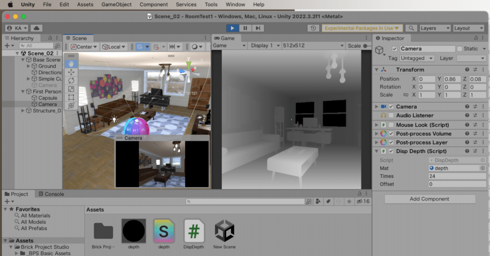Select the Scale tool

coord(71,89)
